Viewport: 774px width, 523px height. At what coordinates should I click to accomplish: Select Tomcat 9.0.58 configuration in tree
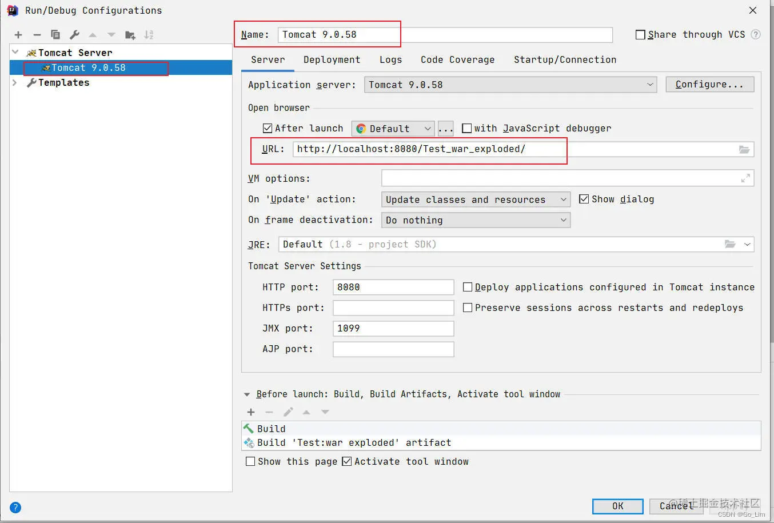click(121, 67)
